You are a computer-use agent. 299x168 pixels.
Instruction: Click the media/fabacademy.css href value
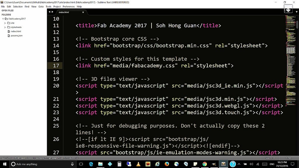click(144, 66)
